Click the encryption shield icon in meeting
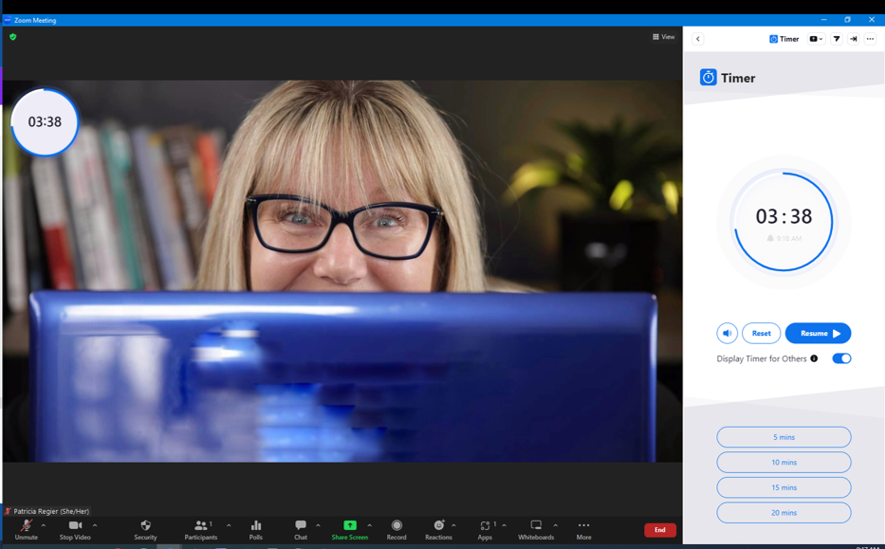This screenshot has height=549, width=885. [13, 37]
